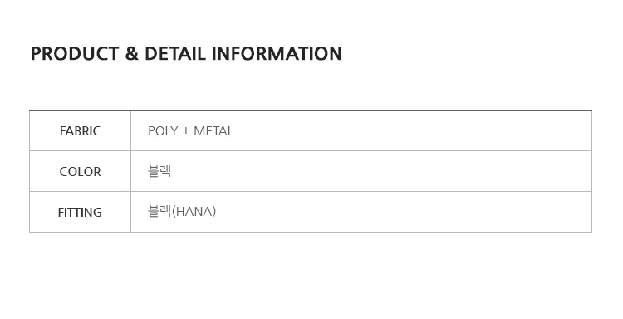Click the plus sign between POLY and METAL
The image size is (623, 319).
tap(185, 131)
